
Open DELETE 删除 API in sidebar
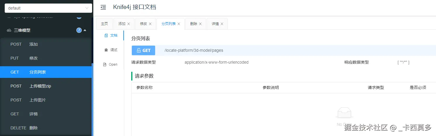click(46, 128)
